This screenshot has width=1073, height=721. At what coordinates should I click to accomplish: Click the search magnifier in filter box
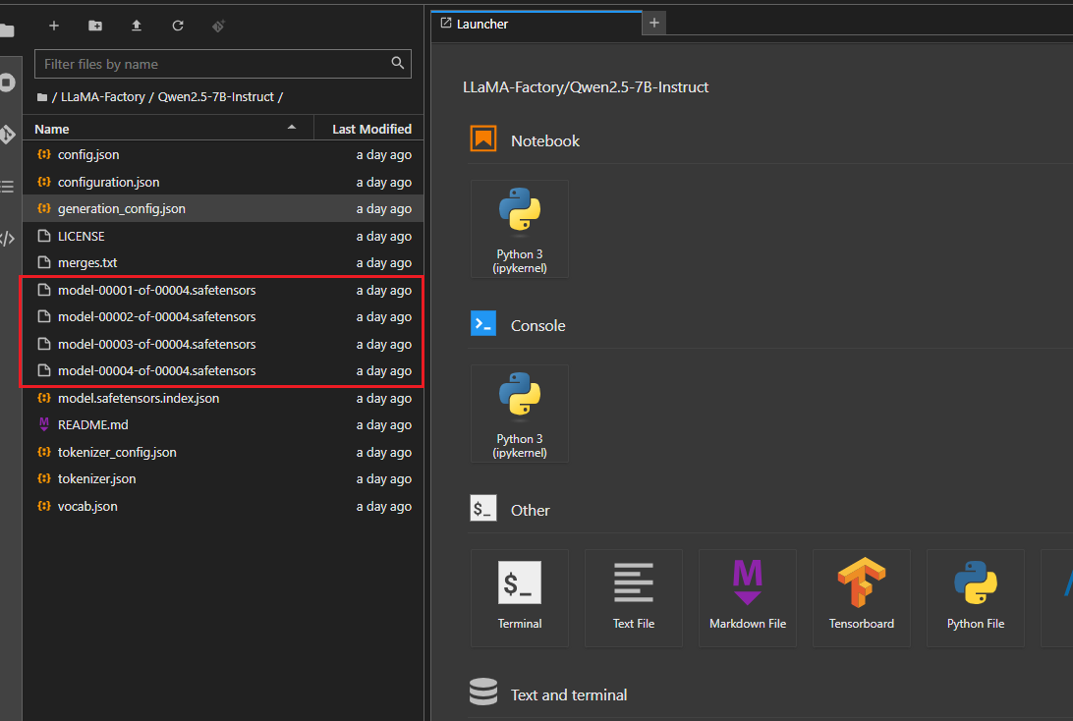tap(398, 63)
